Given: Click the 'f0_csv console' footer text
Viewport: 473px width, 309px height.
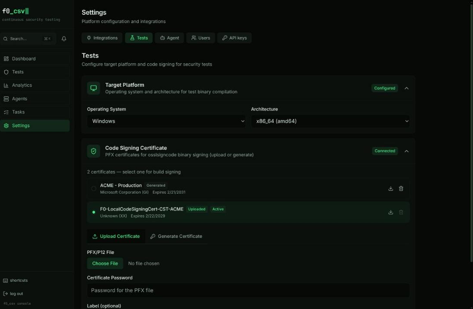Looking at the screenshot, I should point(17,303).
